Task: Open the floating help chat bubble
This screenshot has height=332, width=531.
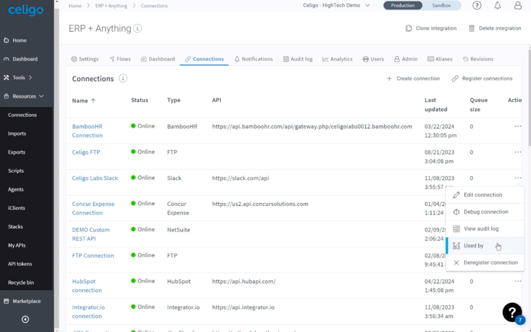Action: click(512, 312)
